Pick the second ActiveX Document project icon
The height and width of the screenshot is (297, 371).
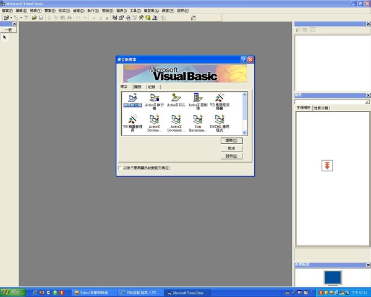[176, 123]
